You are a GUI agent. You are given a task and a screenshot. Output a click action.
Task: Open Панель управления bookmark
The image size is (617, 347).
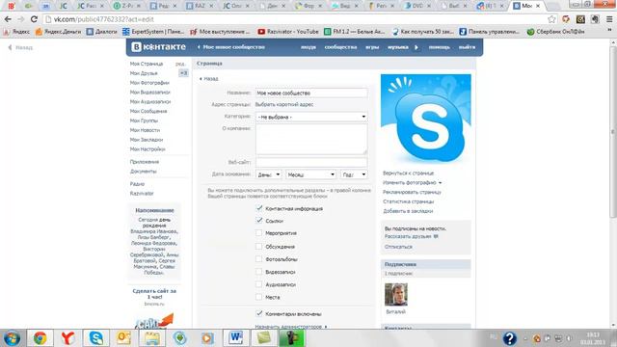(490, 32)
